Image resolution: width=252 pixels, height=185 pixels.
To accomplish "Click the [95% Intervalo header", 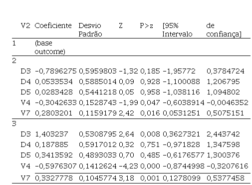I will (x=177, y=30).
